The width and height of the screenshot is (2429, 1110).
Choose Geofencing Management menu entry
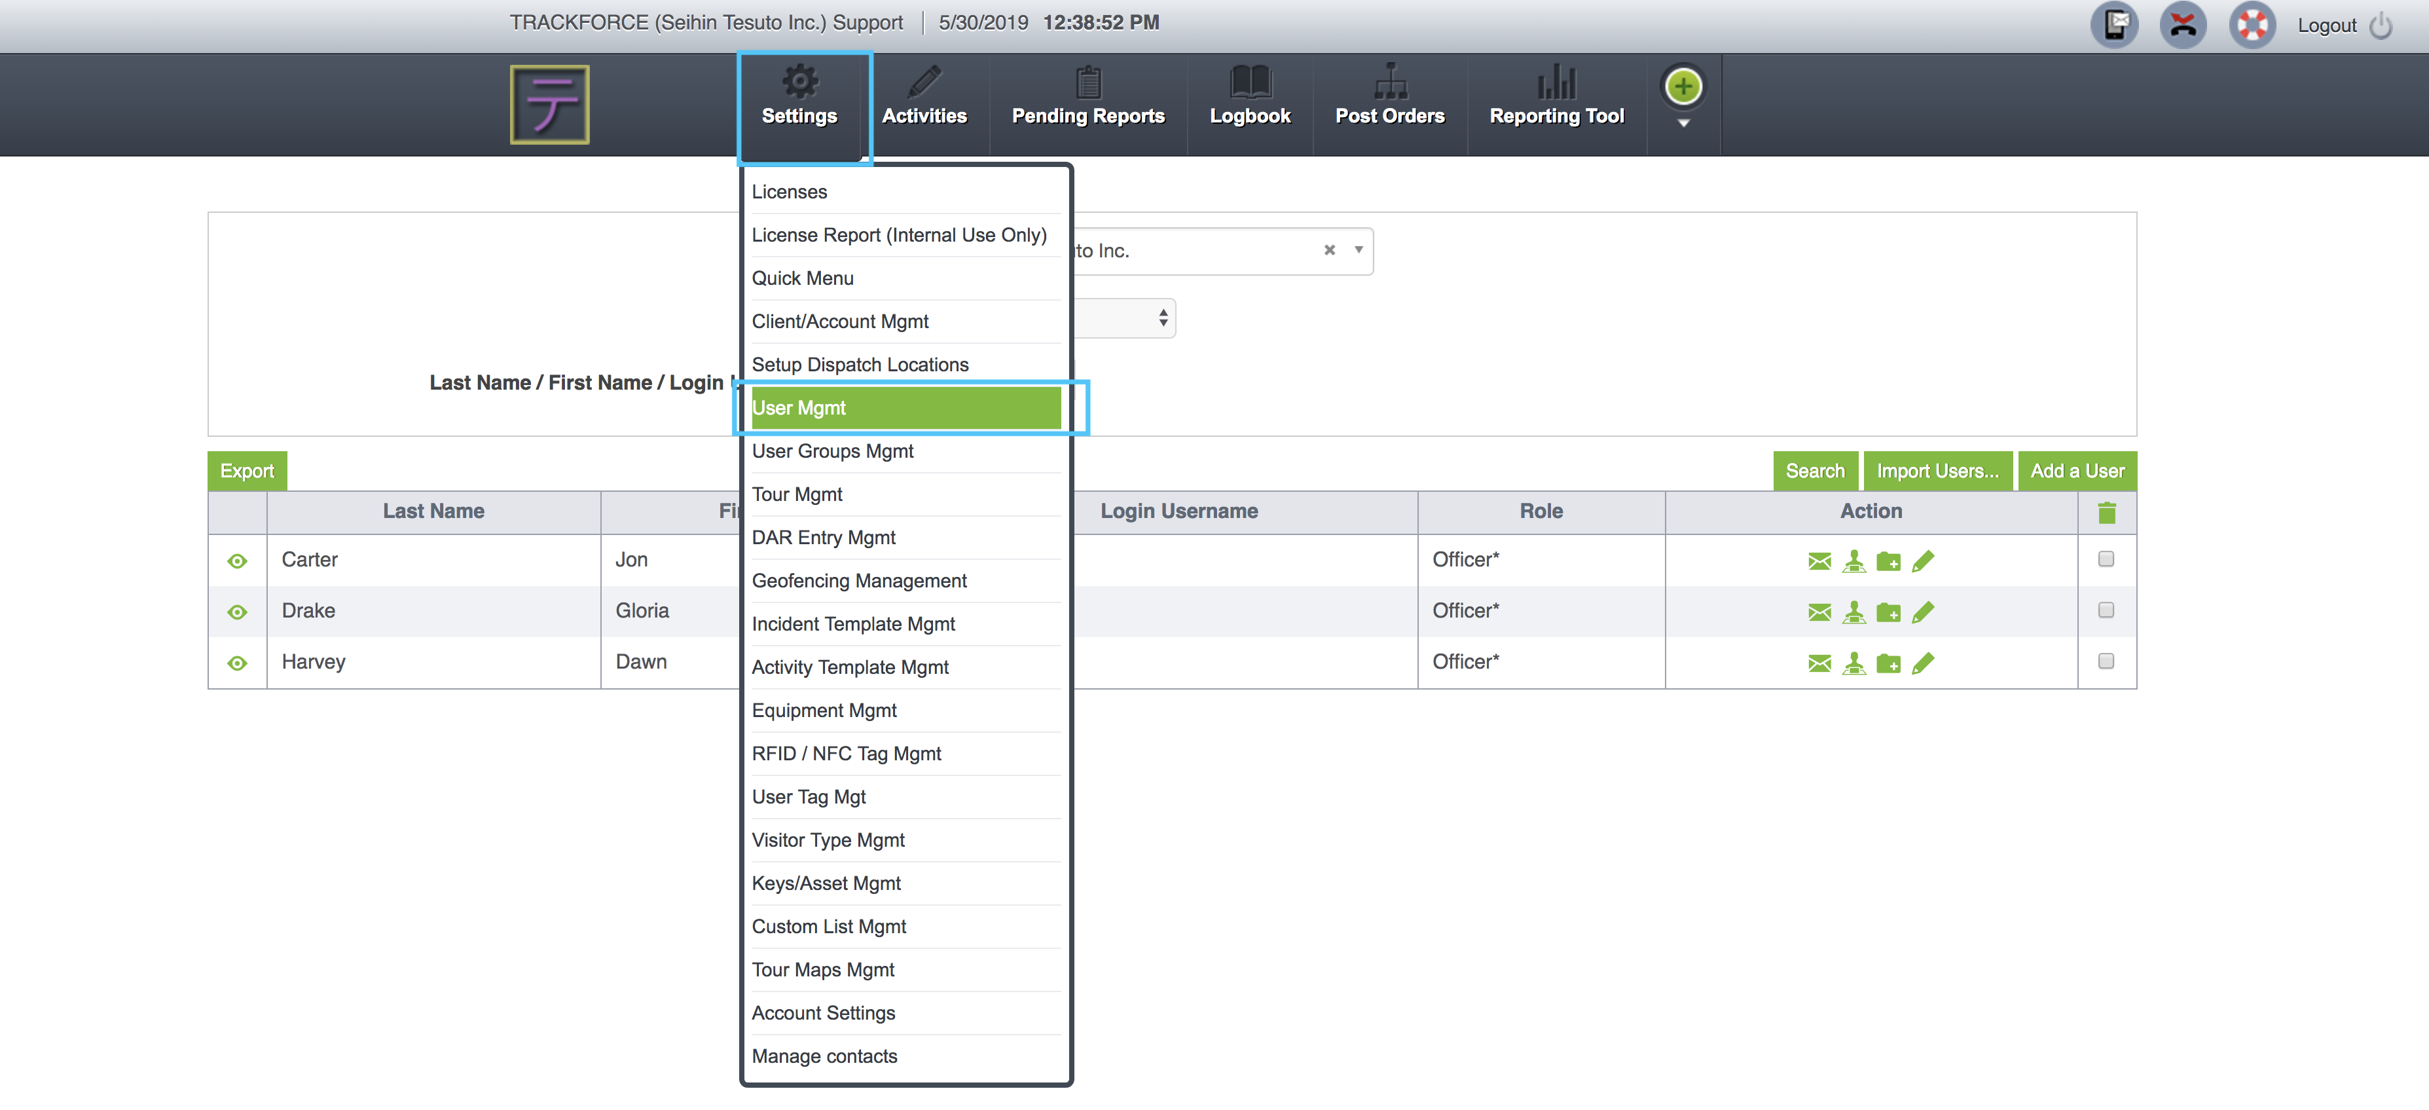(x=859, y=580)
